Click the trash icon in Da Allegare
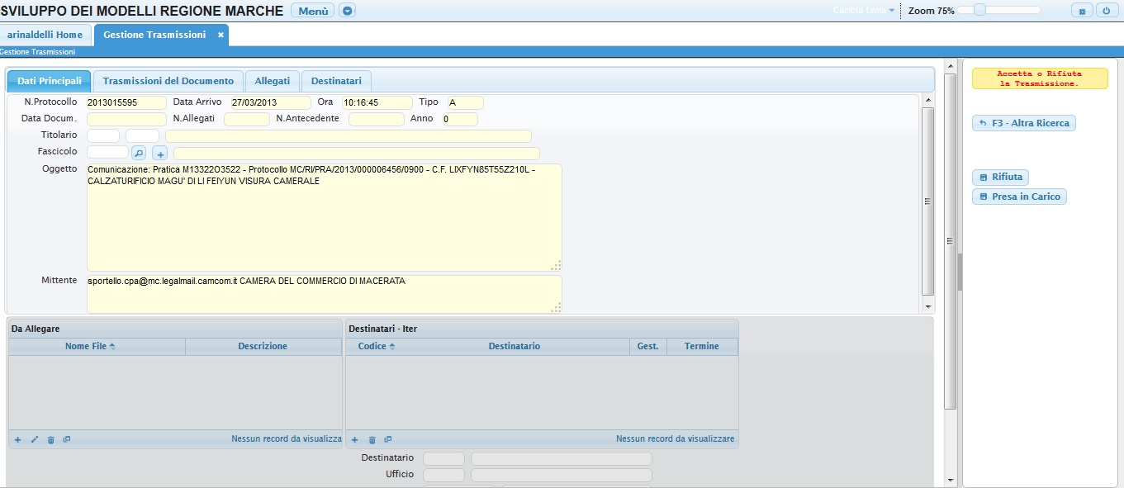 [50, 439]
